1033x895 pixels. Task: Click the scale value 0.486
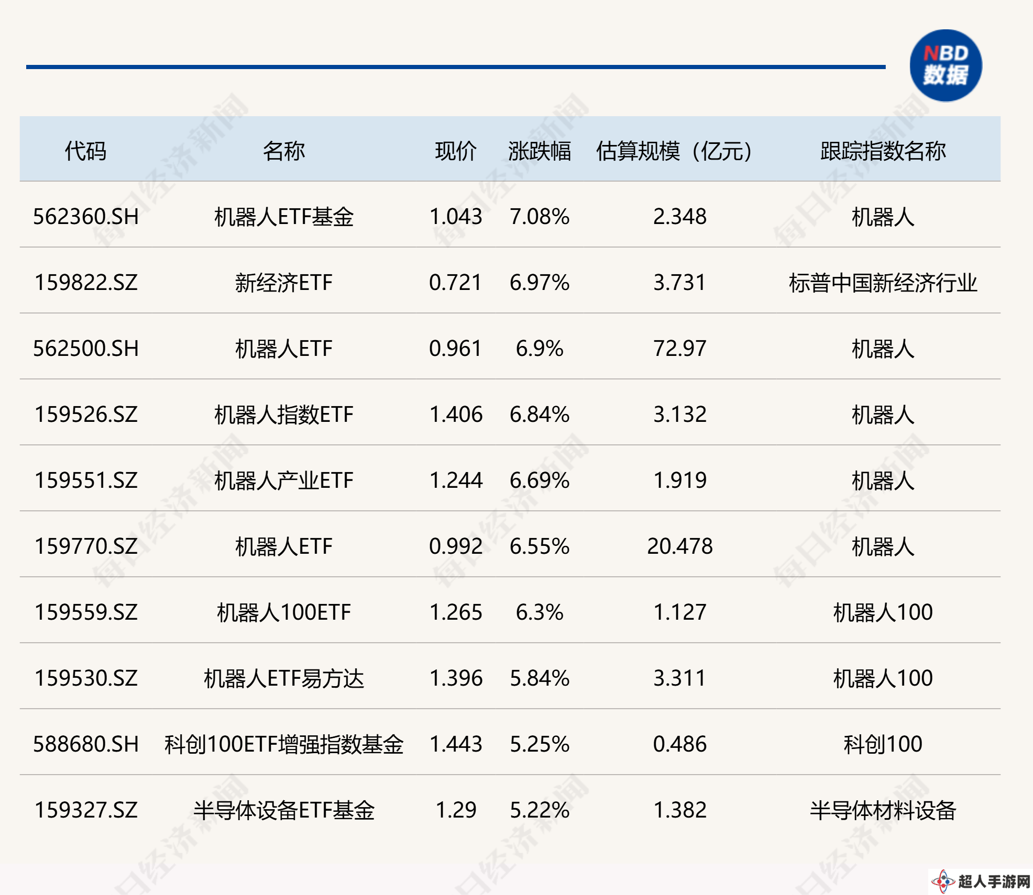click(x=680, y=744)
